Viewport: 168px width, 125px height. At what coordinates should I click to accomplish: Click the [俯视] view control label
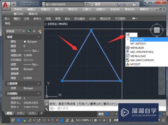point(52,24)
